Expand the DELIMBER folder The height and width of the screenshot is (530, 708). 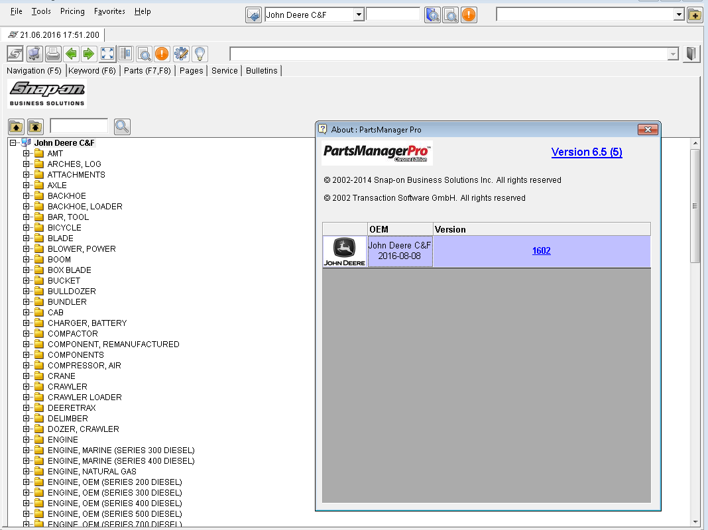pos(27,418)
